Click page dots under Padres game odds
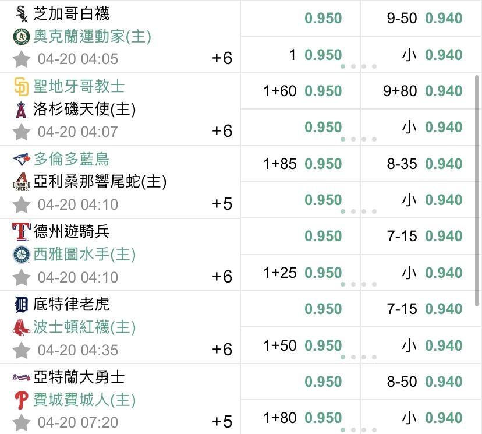 [359, 139]
